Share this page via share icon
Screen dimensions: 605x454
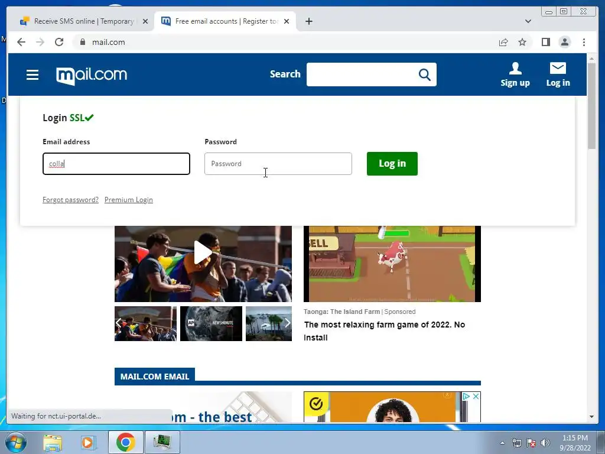503,42
